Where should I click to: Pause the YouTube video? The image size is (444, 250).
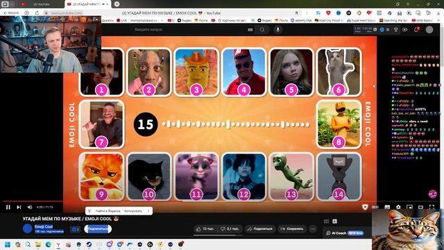click(x=8, y=207)
